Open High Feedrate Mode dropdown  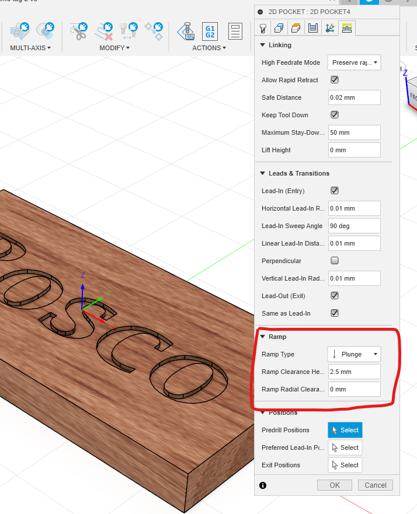354,62
